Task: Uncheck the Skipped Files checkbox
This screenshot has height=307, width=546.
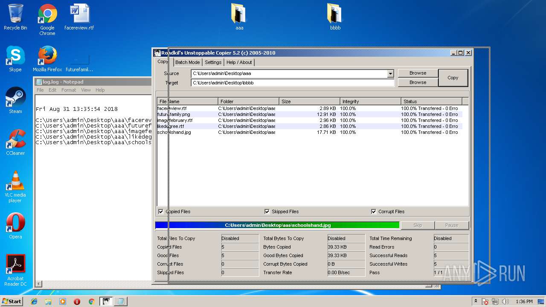Action: pyautogui.click(x=267, y=211)
